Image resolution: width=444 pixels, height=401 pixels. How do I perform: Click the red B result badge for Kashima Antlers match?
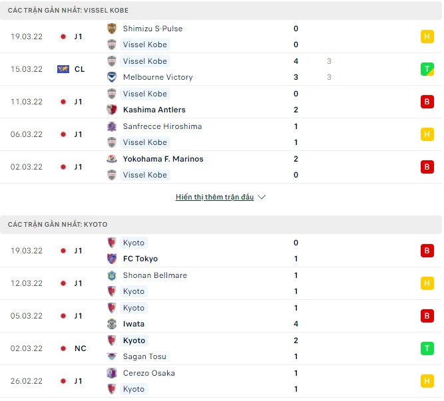coord(427,102)
